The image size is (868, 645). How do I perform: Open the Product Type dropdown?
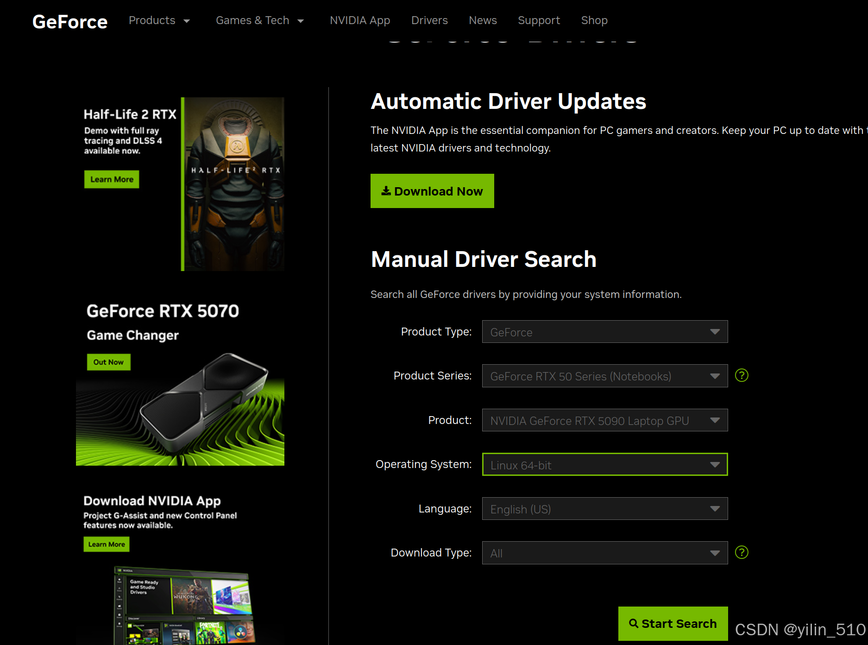(x=605, y=332)
